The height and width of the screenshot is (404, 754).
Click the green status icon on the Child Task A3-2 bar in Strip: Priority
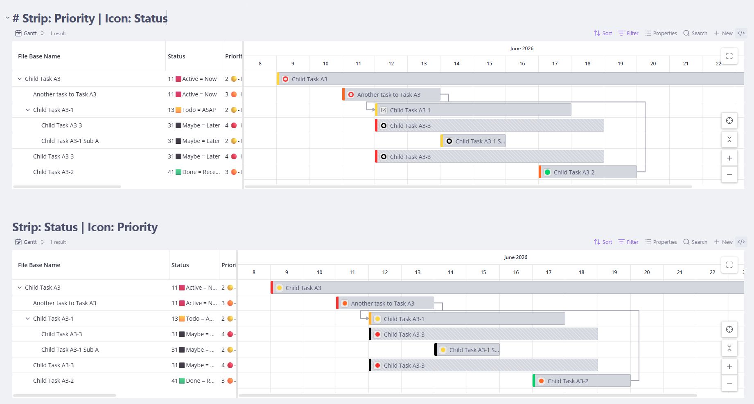click(547, 172)
